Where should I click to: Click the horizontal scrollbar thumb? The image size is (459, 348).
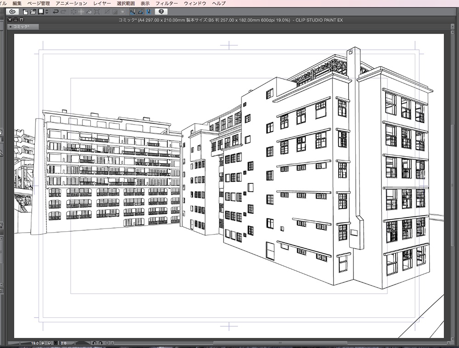coord(280,343)
